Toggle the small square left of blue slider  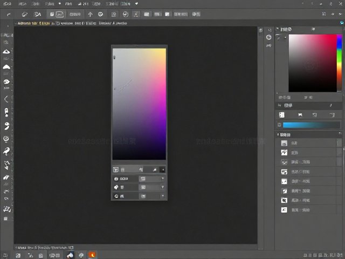(279, 125)
